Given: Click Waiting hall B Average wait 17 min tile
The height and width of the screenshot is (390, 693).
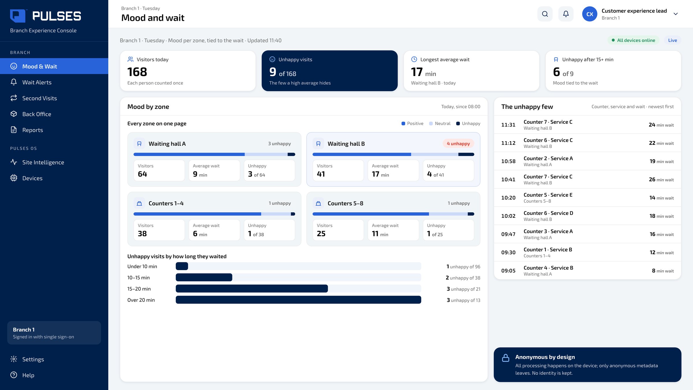Looking at the screenshot, I should [393, 170].
